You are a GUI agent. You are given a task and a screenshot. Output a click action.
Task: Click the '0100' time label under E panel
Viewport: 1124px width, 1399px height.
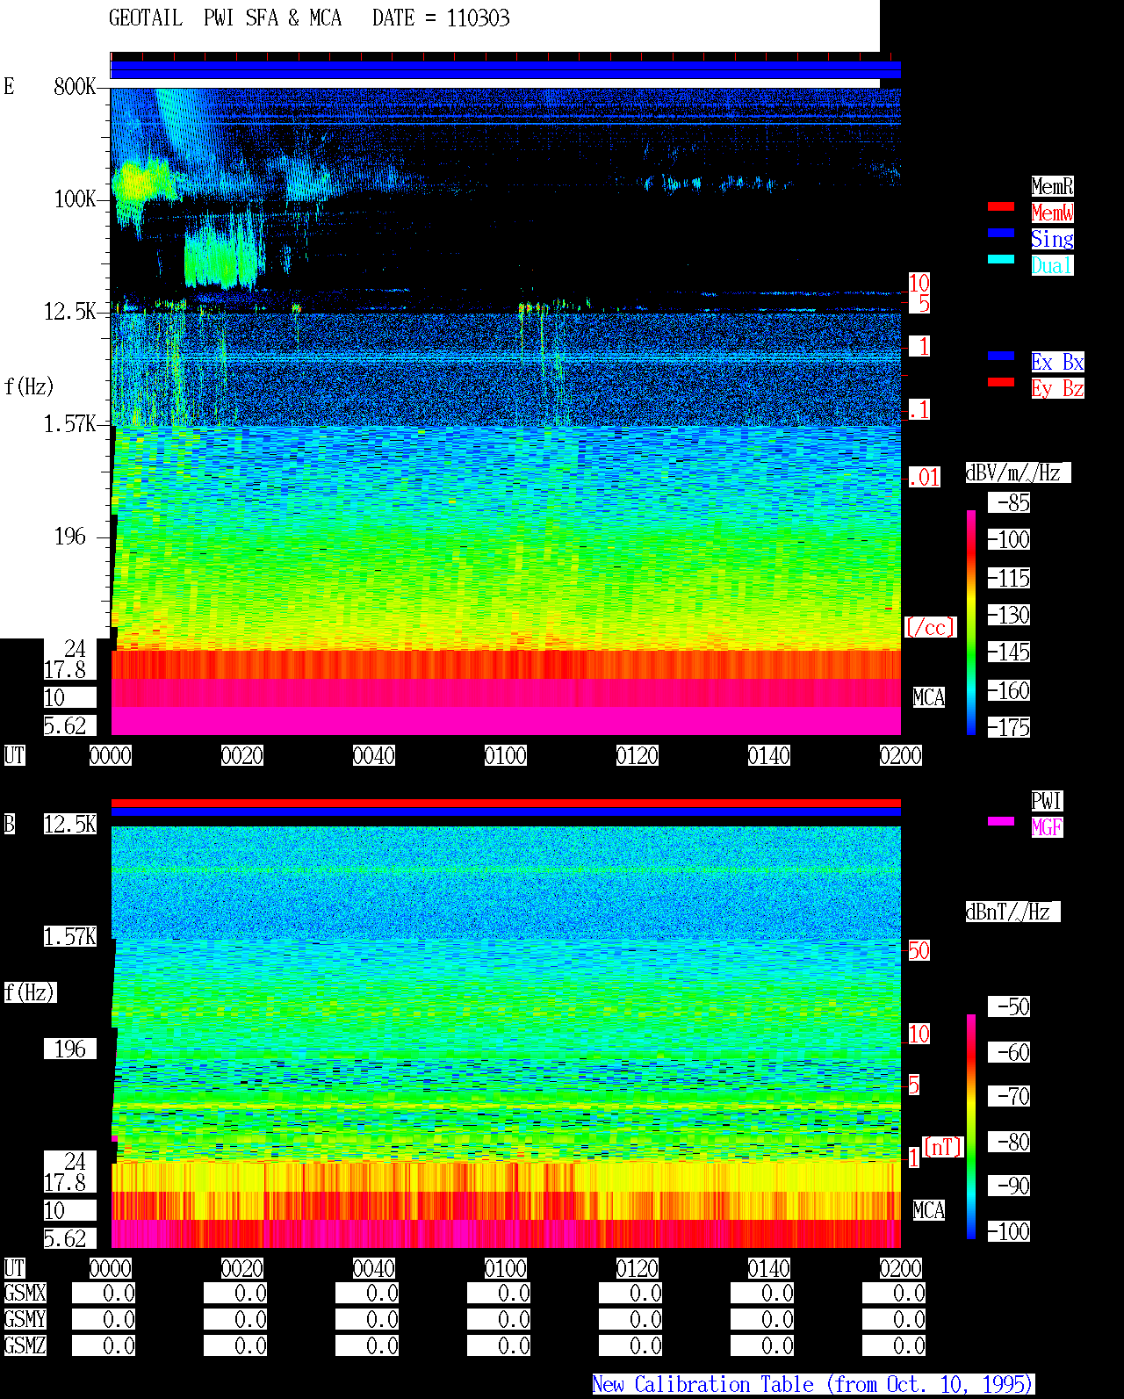506,755
